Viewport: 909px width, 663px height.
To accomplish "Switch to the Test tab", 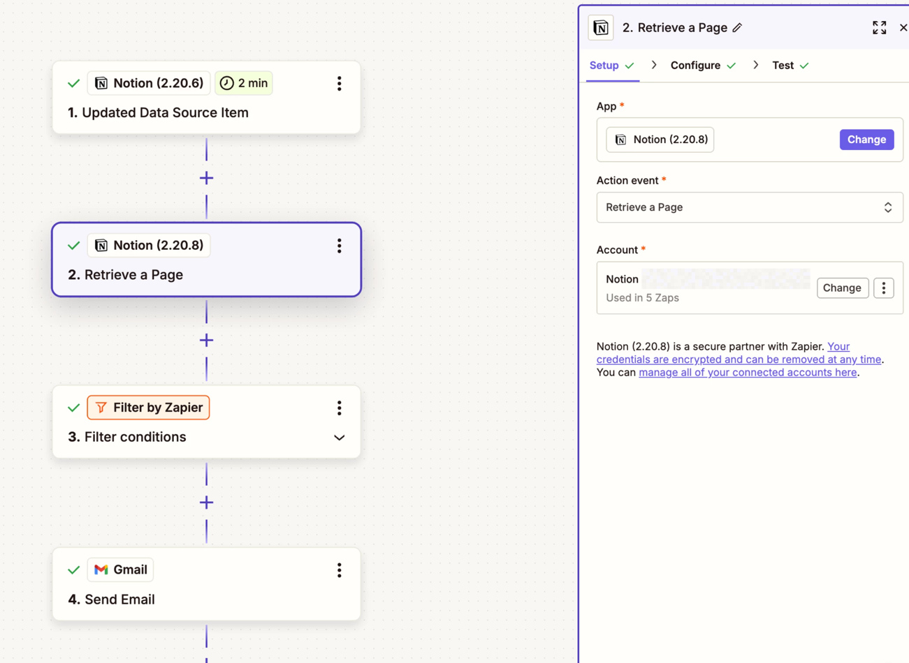I will (x=783, y=66).
